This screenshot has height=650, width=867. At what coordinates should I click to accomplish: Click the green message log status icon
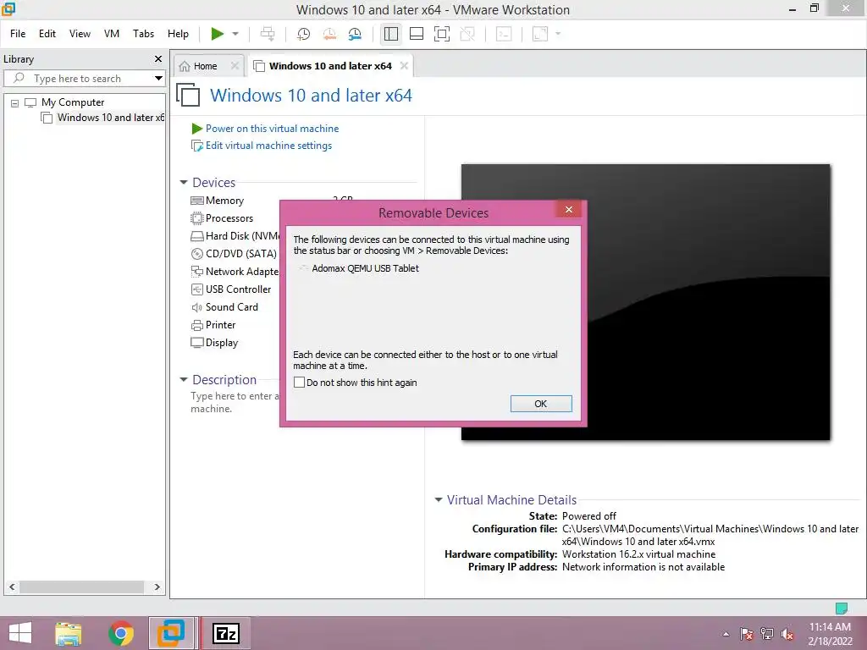click(x=841, y=609)
